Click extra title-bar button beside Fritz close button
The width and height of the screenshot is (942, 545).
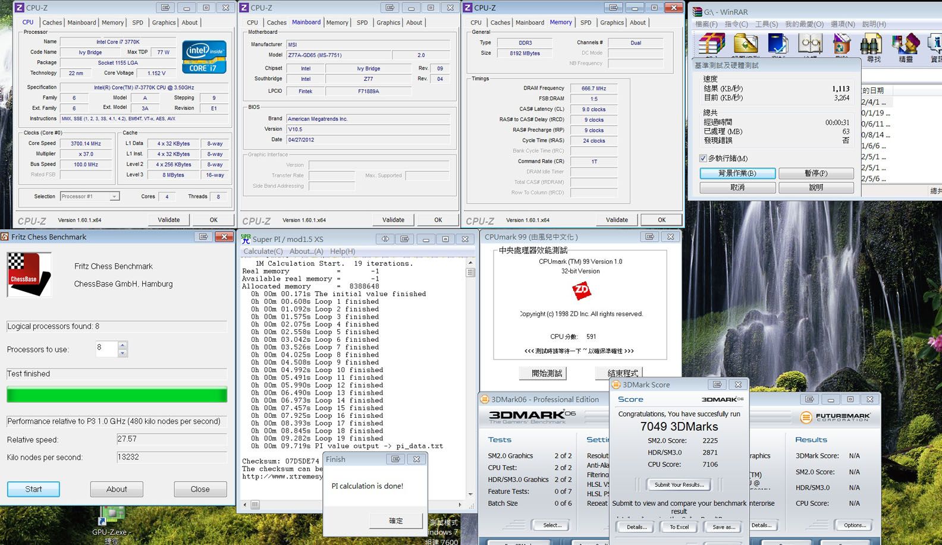tap(203, 237)
